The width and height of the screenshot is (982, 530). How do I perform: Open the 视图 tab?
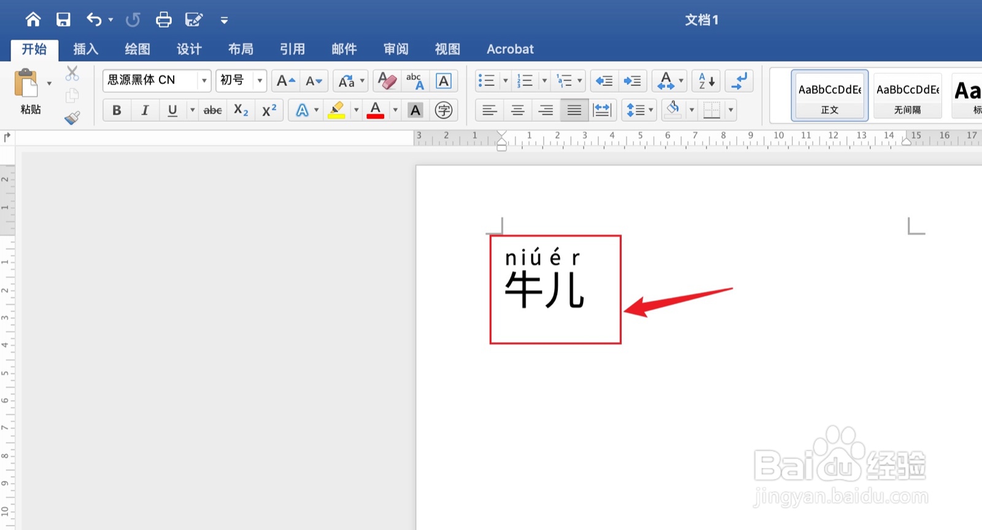pyautogui.click(x=447, y=49)
